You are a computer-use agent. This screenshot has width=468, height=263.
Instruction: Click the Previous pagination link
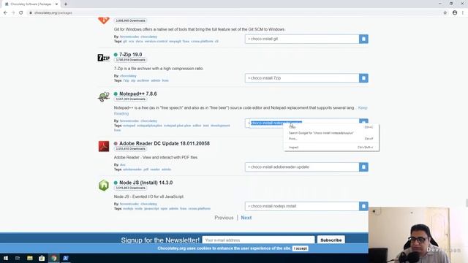(x=224, y=218)
